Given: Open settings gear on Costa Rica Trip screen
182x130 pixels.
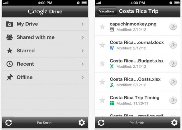Looking at the screenshot, I should pos(174,123).
